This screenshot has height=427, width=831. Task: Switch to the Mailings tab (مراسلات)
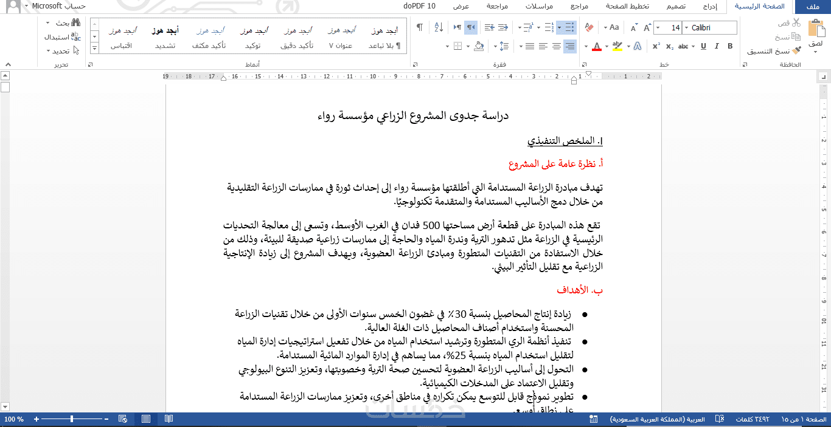pyautogui.click(x=539, y=7)
